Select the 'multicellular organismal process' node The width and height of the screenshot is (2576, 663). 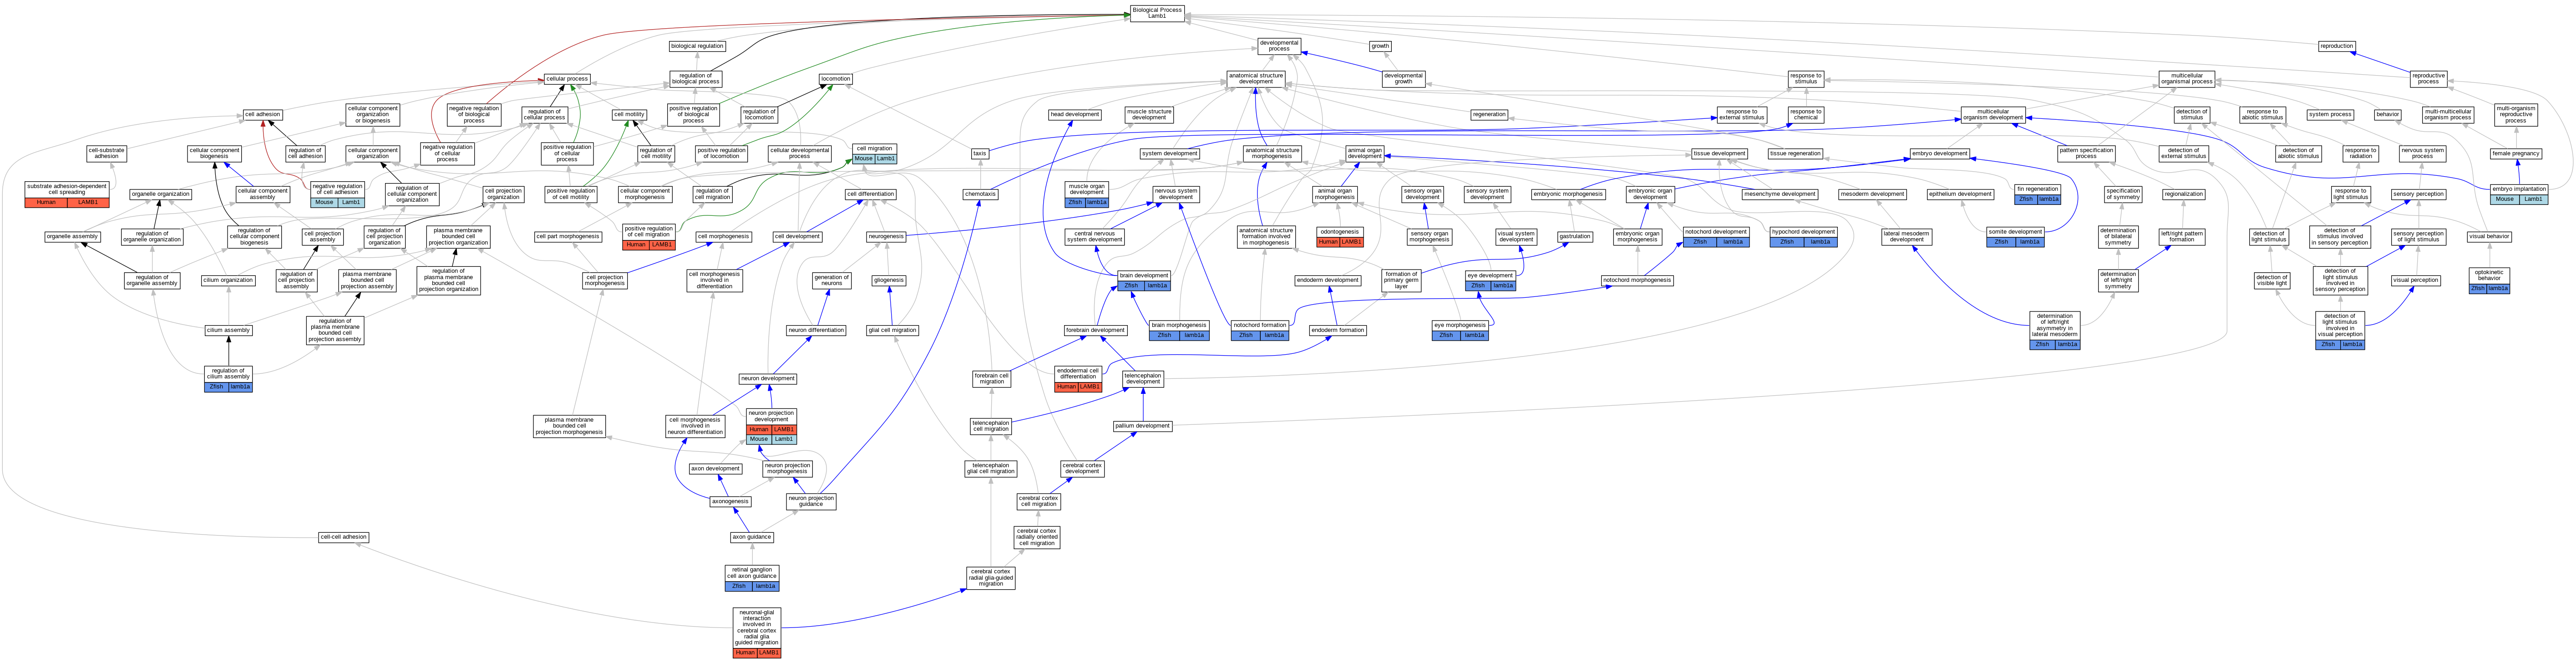click(2187, 79)
